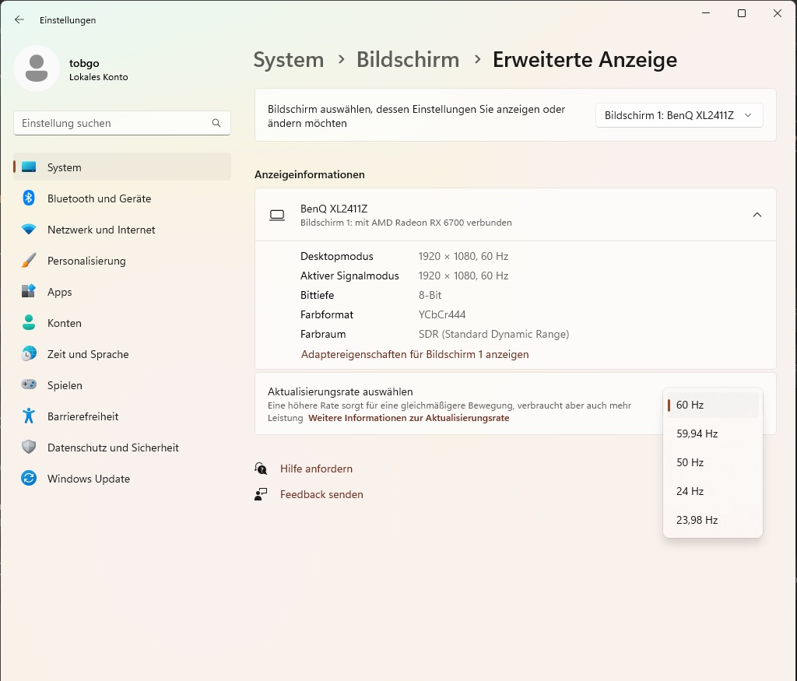Click the Datenschutz und Sicherheit shield icon

[29, 448]
